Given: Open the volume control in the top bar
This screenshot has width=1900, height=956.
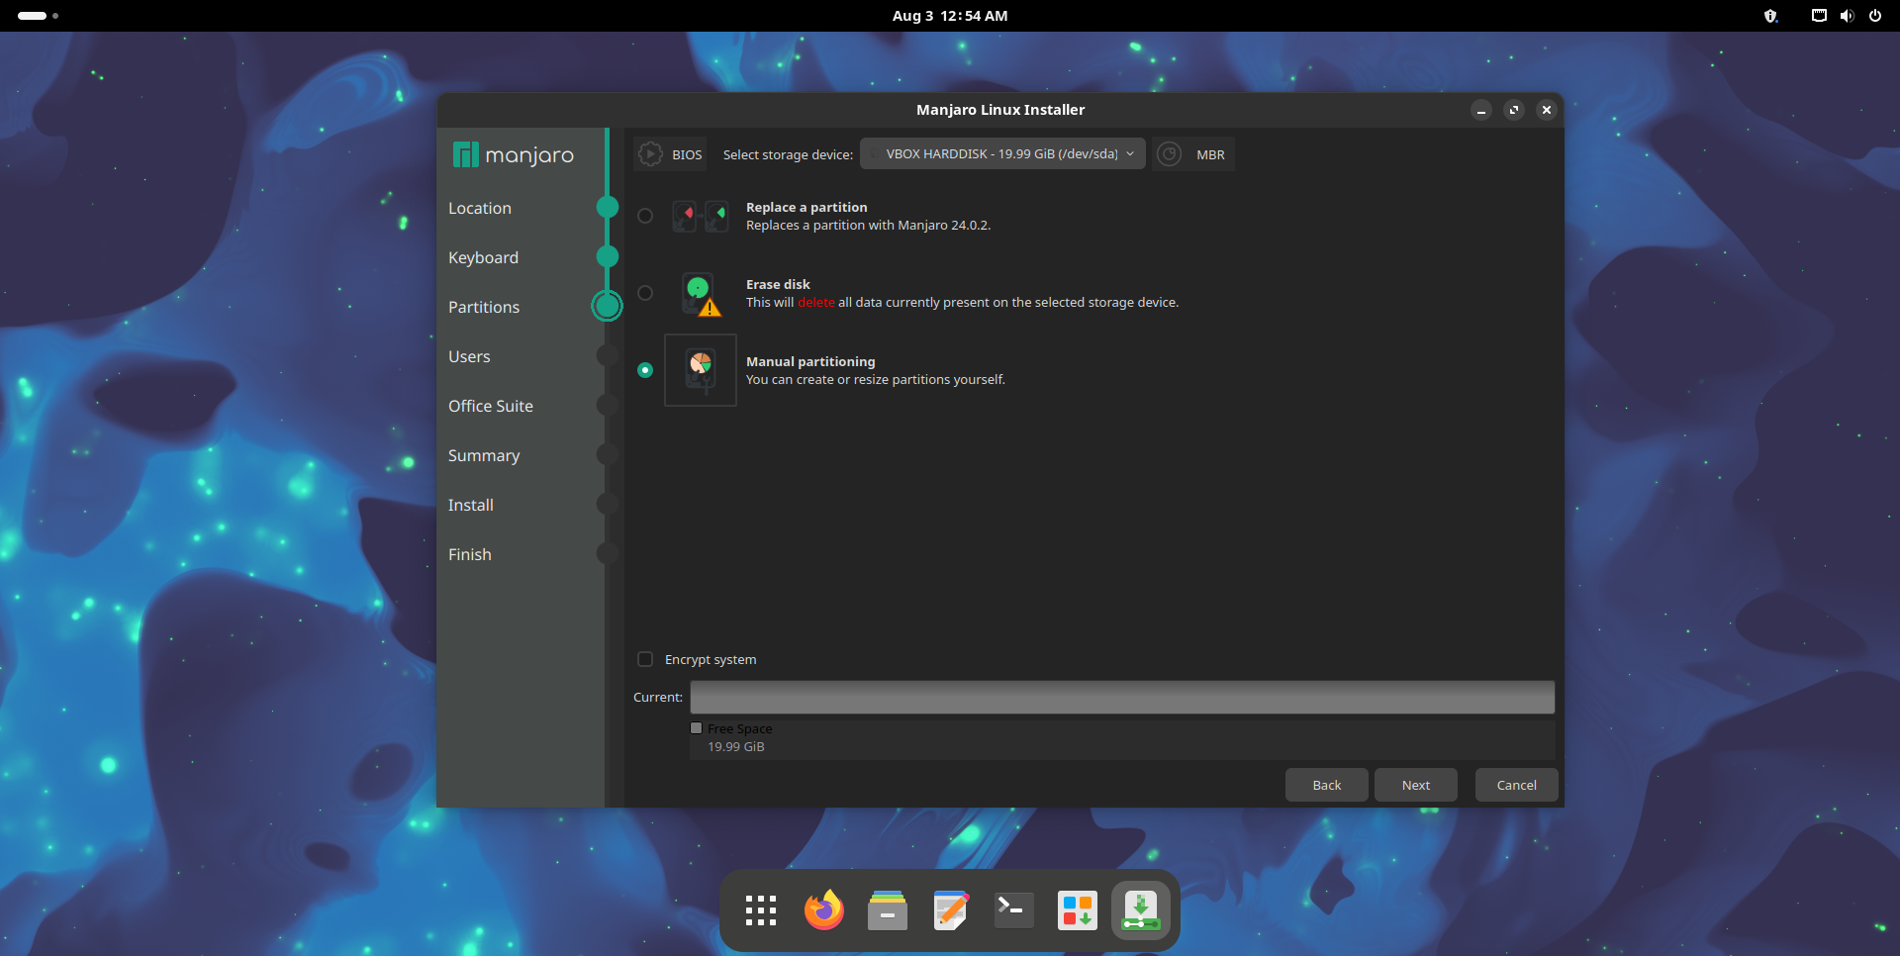Looking at the screenshot, I should click(x=1847, y=16).
